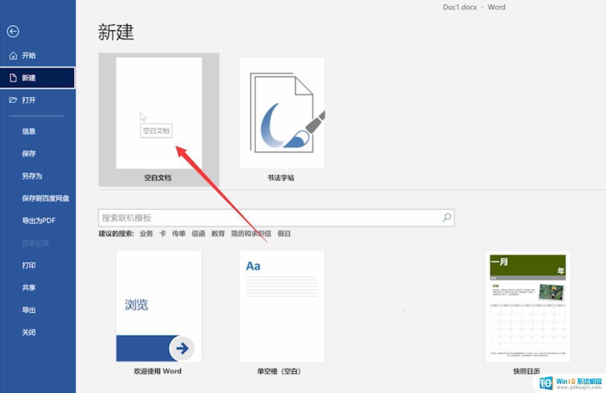Viewport: 606px width, 393px height.
Task: Select 导出为PDF option
Action: (38, 220)
